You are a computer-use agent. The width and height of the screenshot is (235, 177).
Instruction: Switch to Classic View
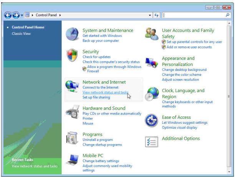[21, 34]
